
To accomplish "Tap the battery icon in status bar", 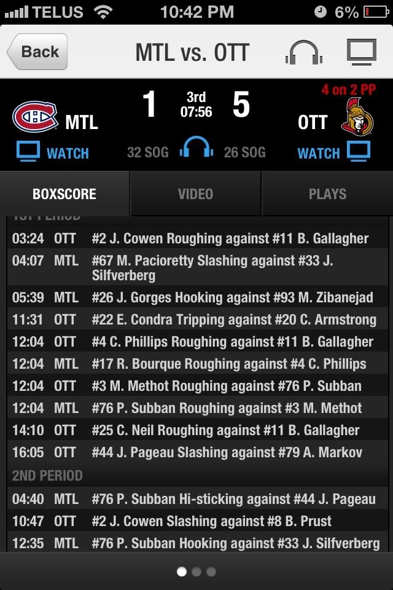I will tap(376, 12).
